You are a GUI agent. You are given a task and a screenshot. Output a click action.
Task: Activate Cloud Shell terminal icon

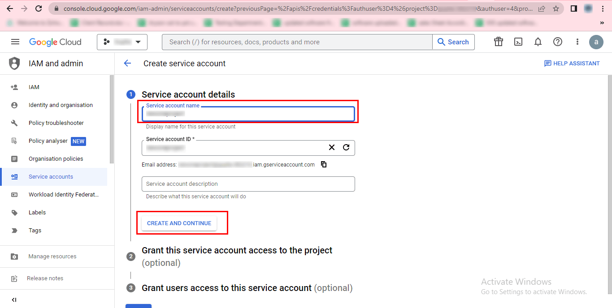coord(518,42)
